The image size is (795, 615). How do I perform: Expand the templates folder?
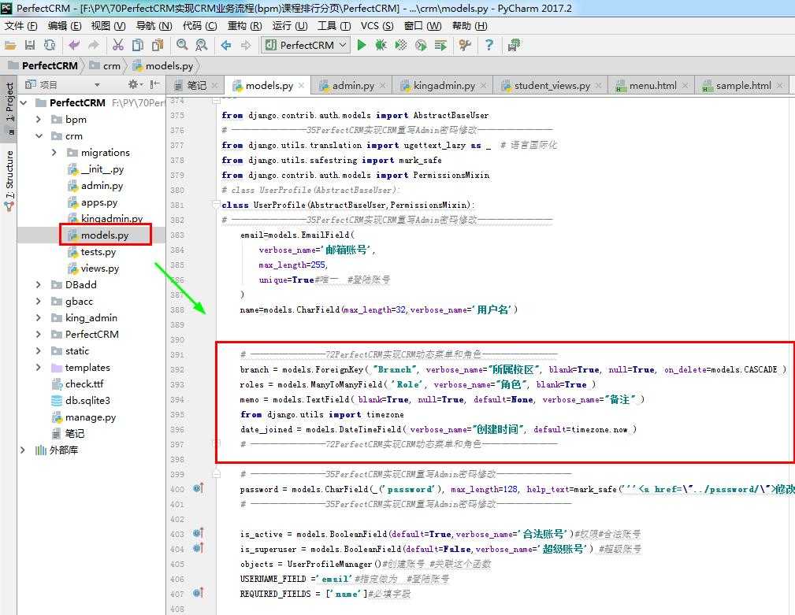tap(39, 368)
